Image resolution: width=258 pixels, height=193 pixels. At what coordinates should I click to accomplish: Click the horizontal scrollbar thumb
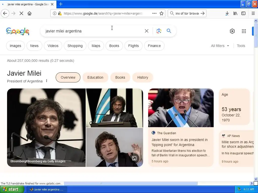pos(131,183)
